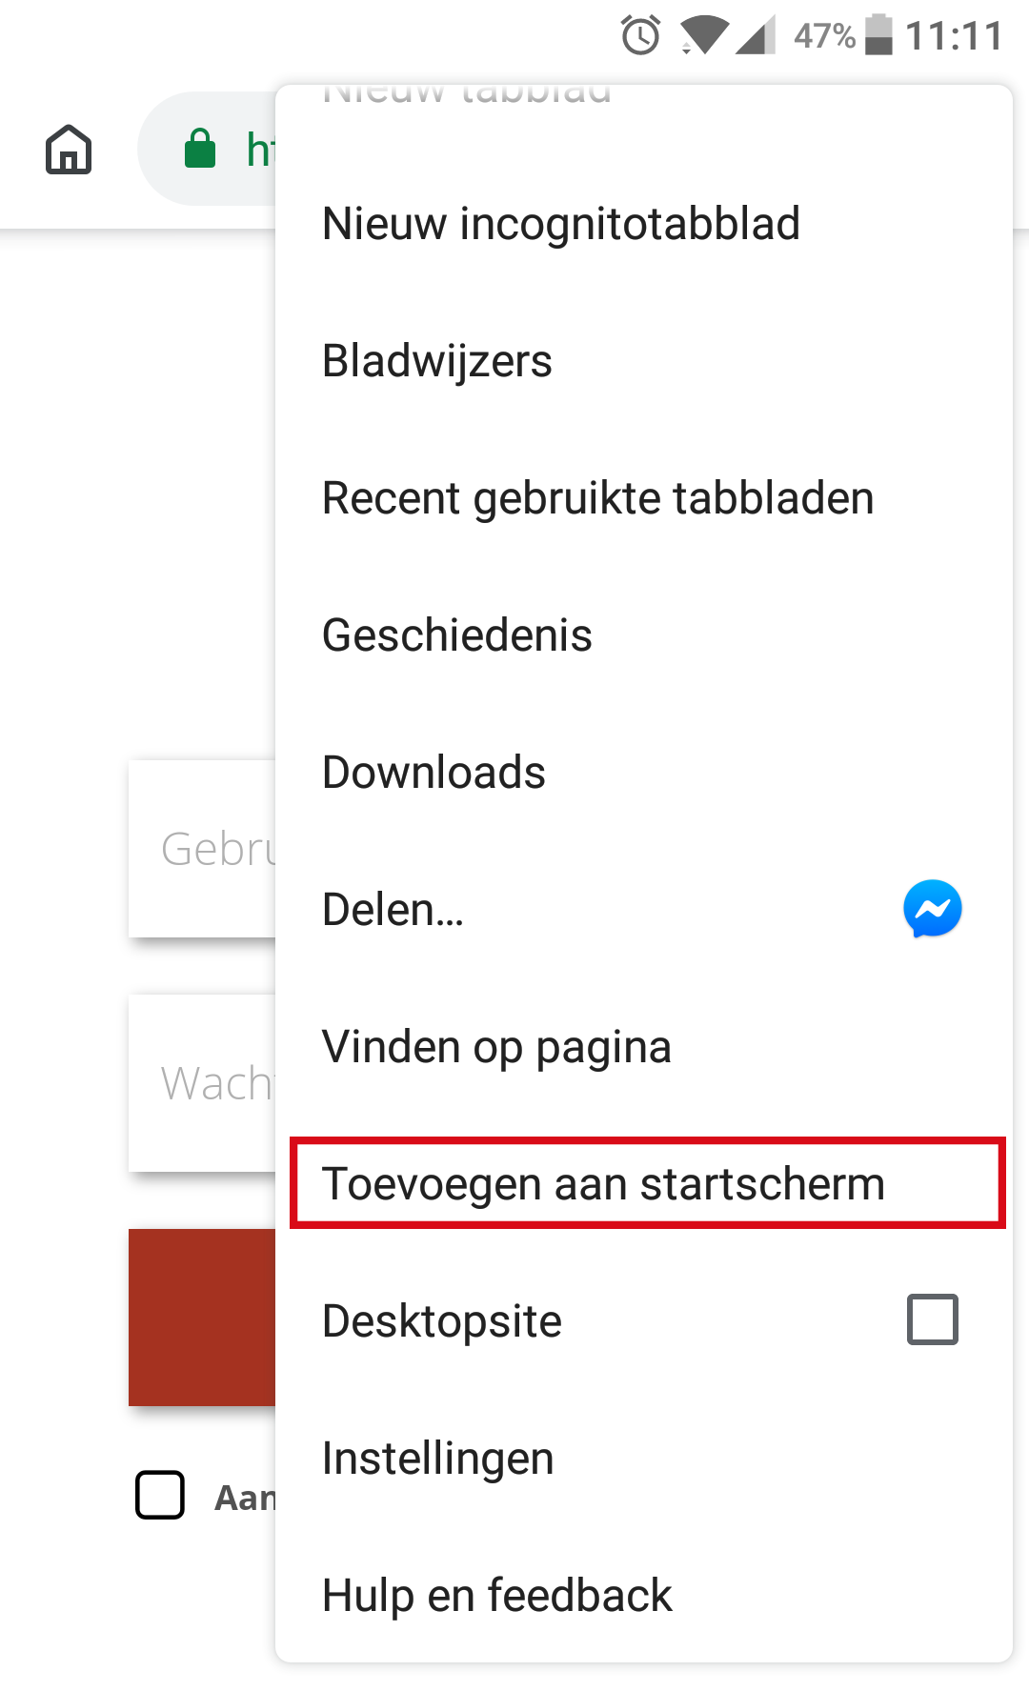Screen dimensions: 1029x1691
Task: Tap the browser home icon
Action: (x=69, y=150)
